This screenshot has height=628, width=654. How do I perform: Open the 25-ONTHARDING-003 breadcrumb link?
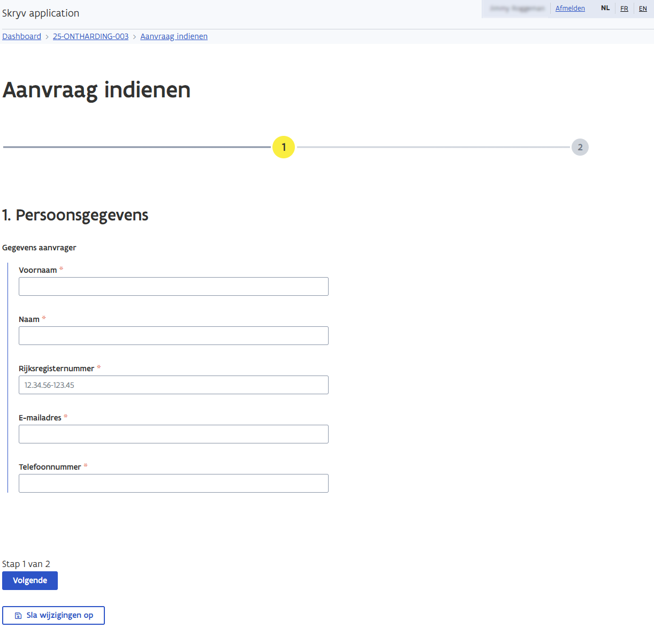90,36
